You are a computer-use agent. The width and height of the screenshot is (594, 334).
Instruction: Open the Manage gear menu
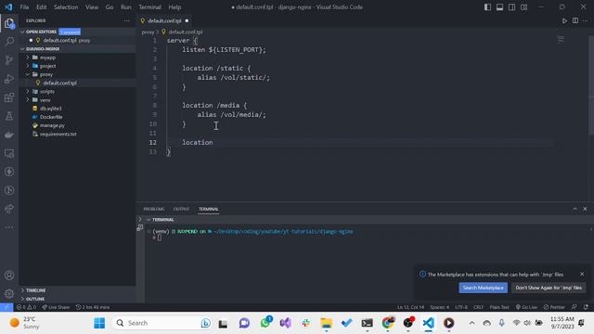coord(9,293)
